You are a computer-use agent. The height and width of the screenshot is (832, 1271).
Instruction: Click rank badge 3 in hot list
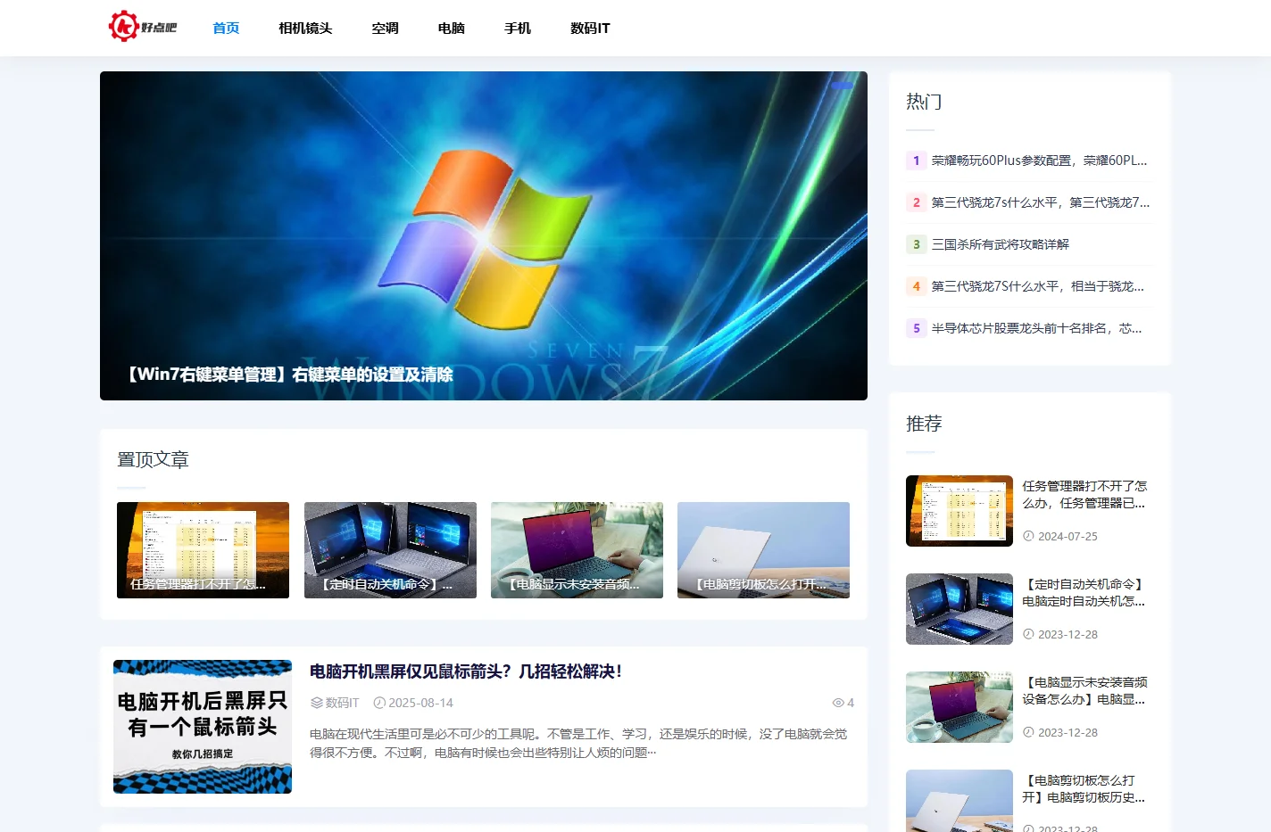916,244
